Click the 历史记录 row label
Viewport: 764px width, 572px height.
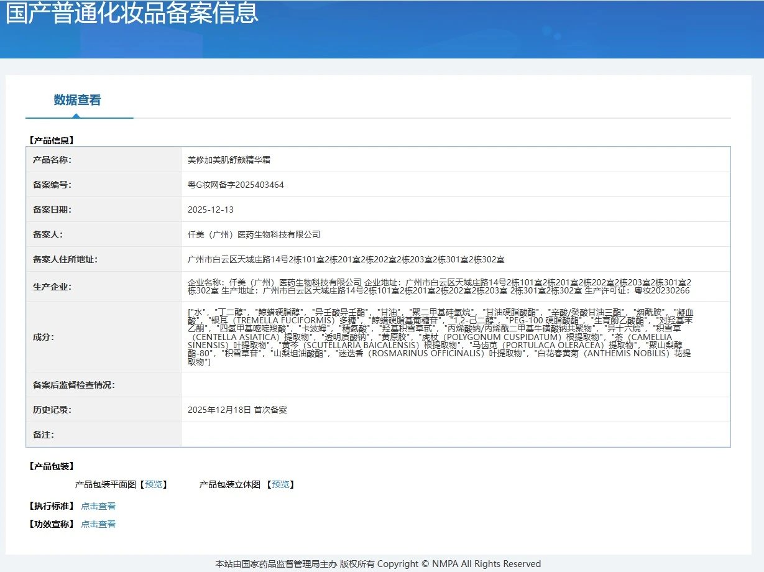click(x=52, y=410)
